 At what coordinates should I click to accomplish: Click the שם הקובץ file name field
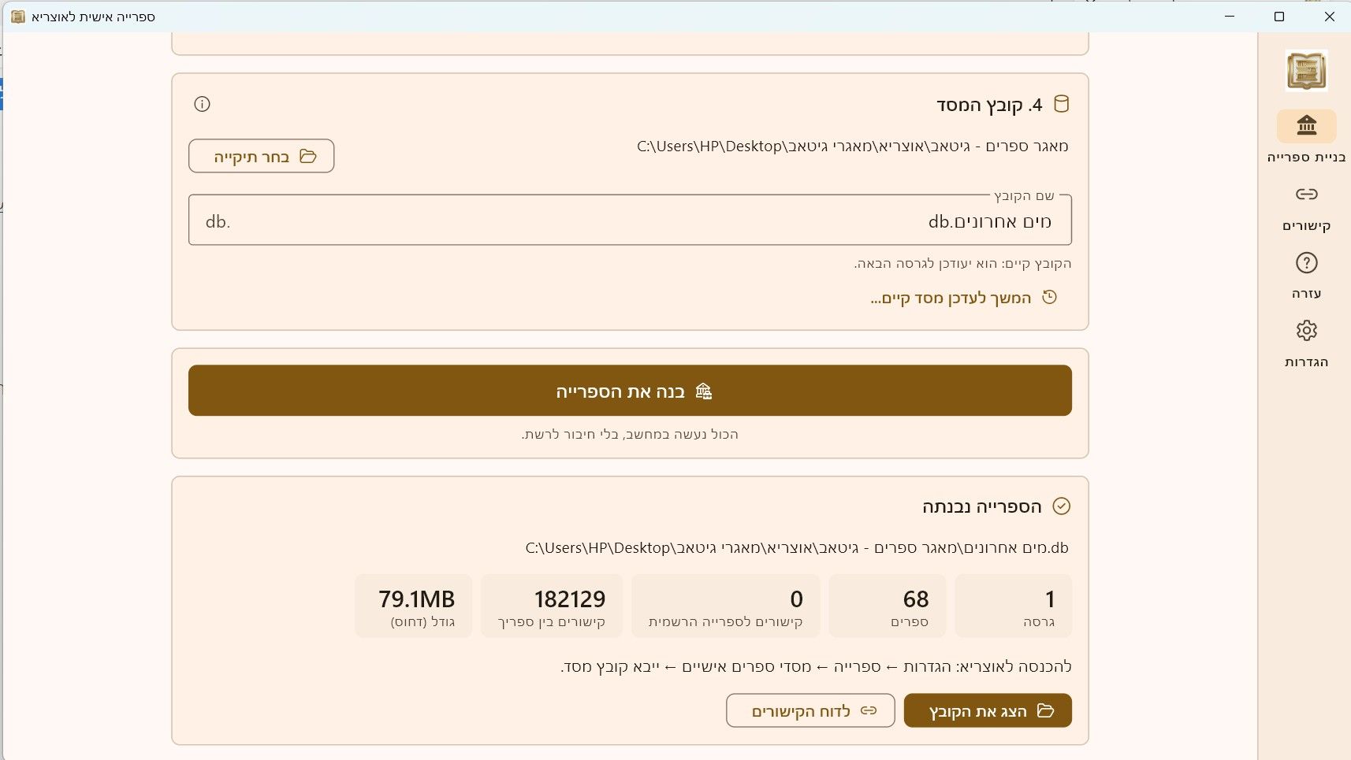(x=630, y=221)
